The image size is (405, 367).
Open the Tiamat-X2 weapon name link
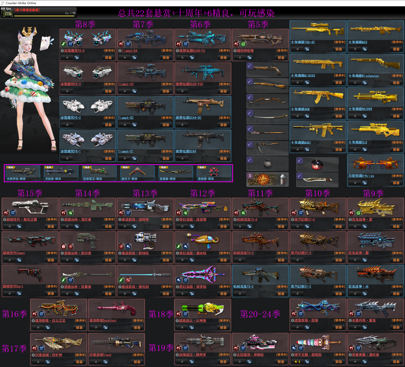[126, 118]
